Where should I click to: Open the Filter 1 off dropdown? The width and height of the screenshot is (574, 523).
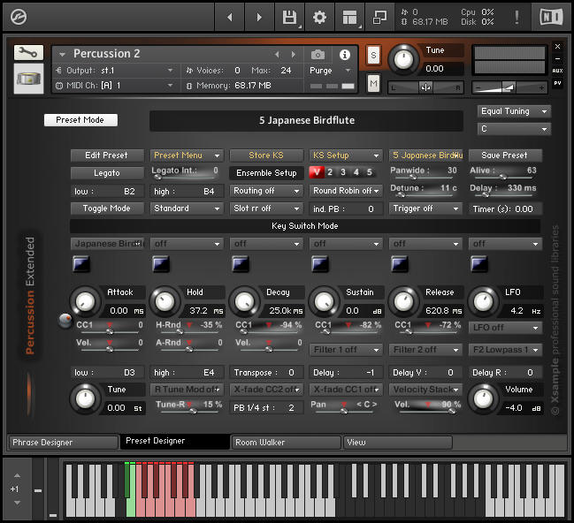coord(346,350)
